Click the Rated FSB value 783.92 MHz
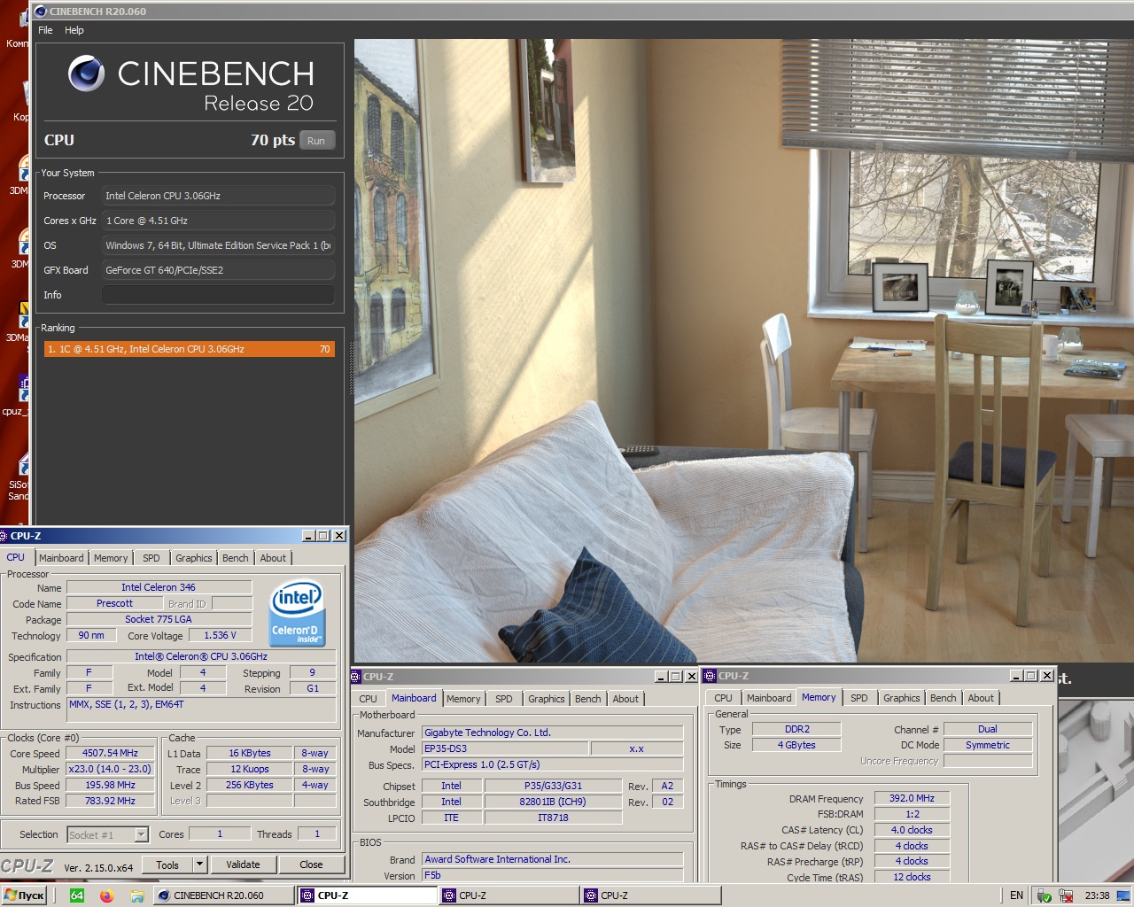Image resolution: width=1134 pixels, height=907 pixels. 110,801
